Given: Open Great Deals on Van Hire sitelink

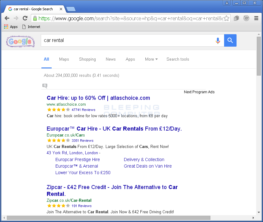Looking at the screenshot, I should (x=148, y=166).
